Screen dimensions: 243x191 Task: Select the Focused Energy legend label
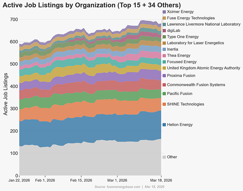pyautogui.click(x=182, y=62)
